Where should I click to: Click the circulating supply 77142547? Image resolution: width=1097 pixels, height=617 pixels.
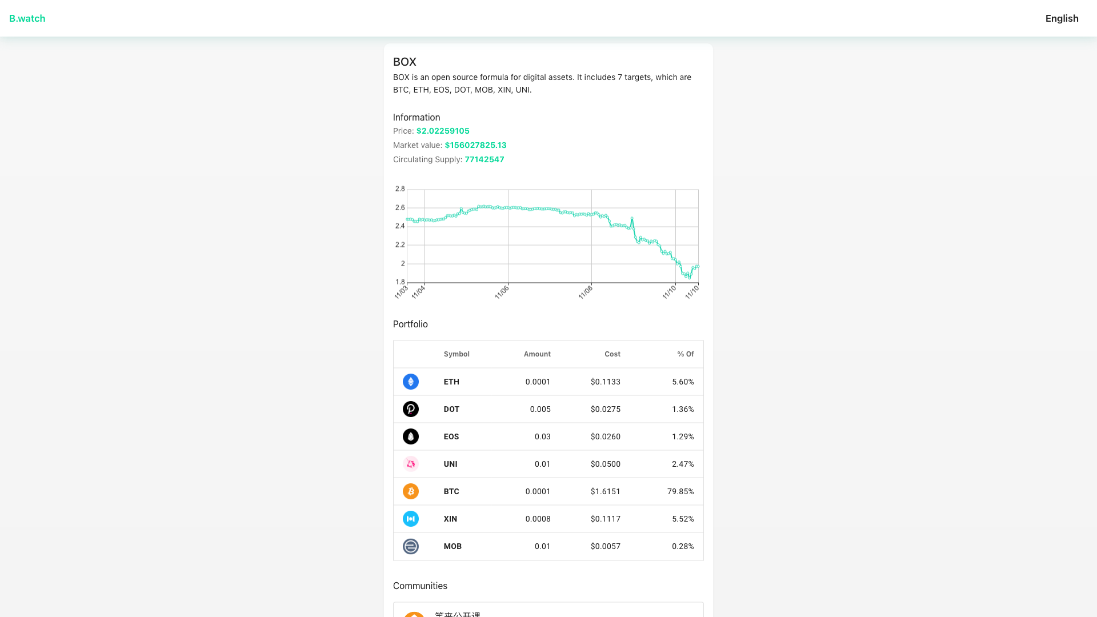pyautogui.click(x=484, y=159)
